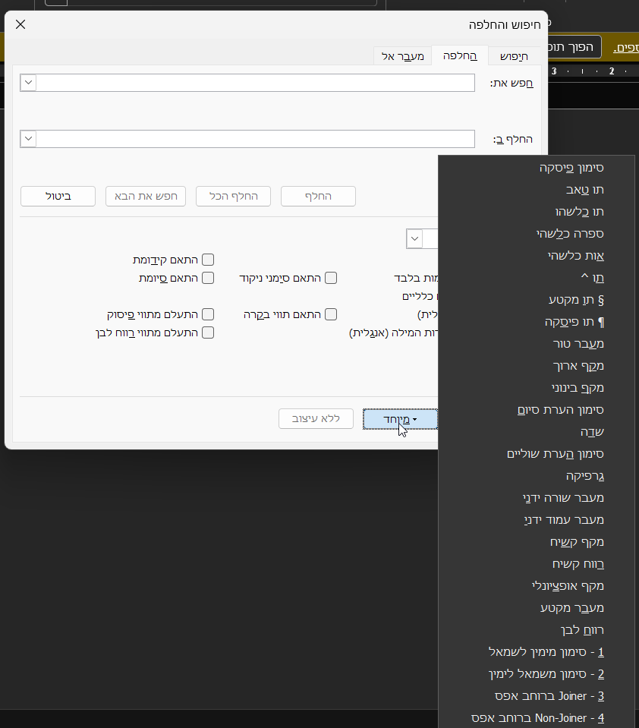Open the מעבר אל tab

[402, 56]
